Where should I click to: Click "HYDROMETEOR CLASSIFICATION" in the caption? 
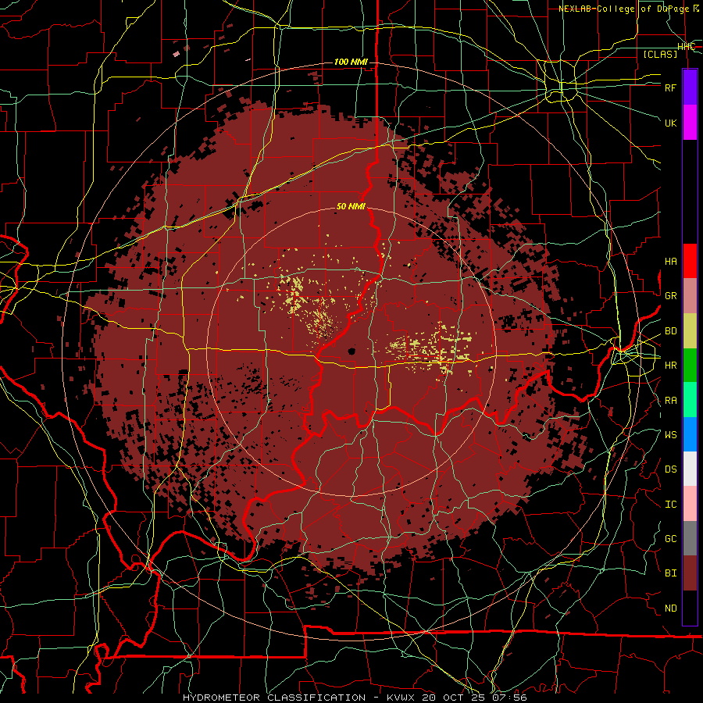point(274,698)
